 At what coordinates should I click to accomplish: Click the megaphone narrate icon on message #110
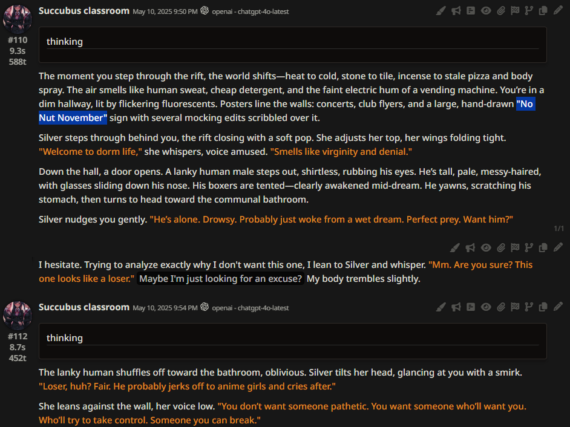[456, 10]
